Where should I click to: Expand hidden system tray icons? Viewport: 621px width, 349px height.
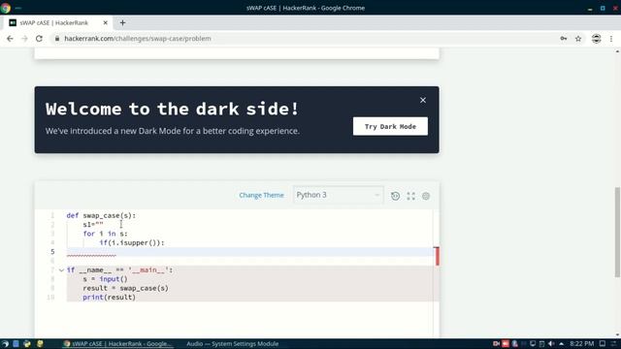tap(561, 344)
